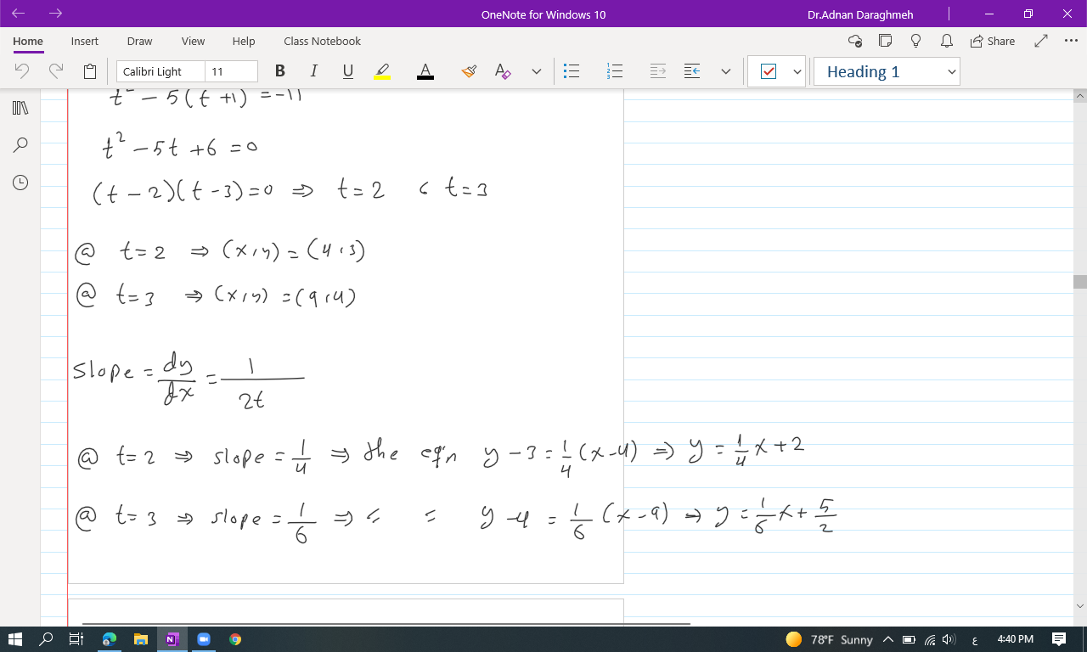The image size is (1087, 652).
Task: Open the font name dropdown
Action: [161, 71]
